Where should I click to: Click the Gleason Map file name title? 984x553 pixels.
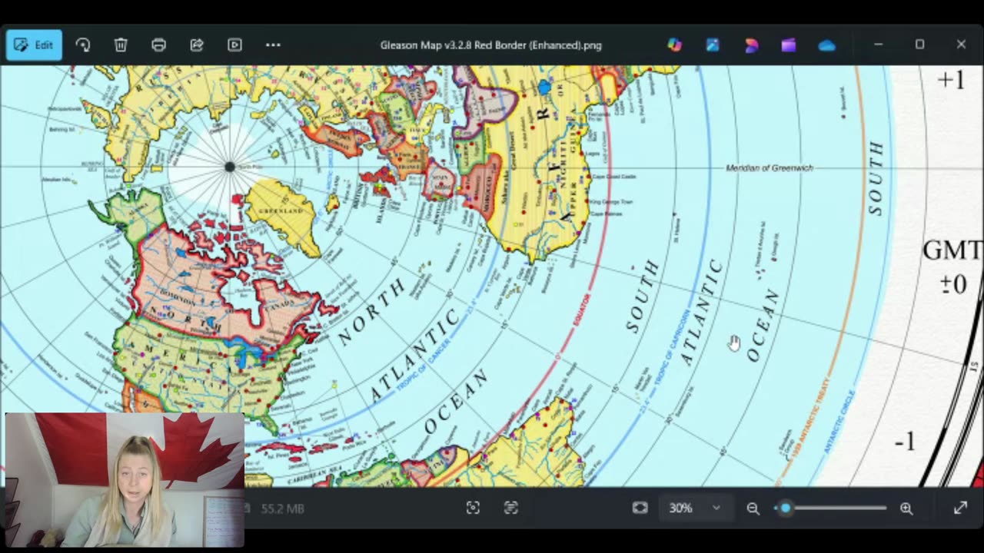pyautogui.click(x=490, y=45)
